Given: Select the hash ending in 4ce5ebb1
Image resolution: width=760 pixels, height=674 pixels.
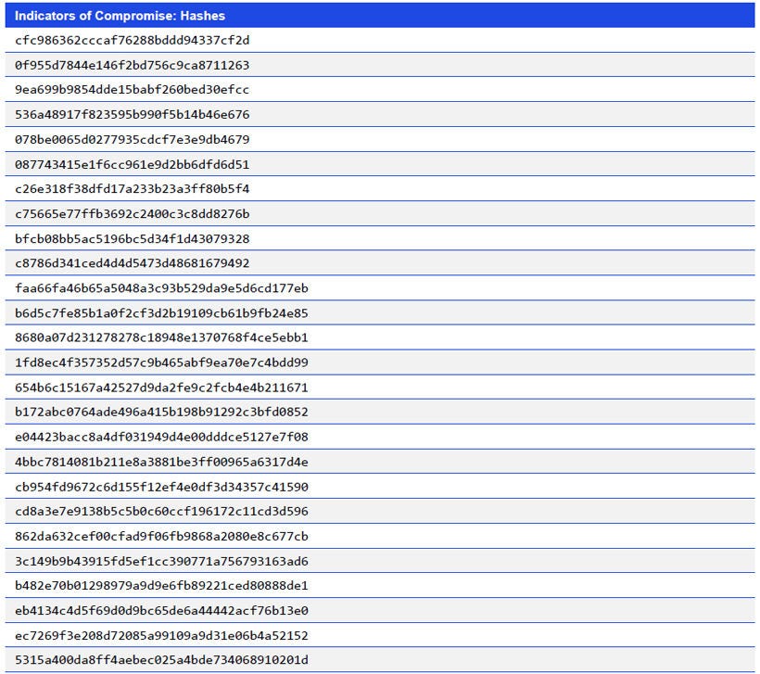Looking at the screenshot, I should coord(158,338).
